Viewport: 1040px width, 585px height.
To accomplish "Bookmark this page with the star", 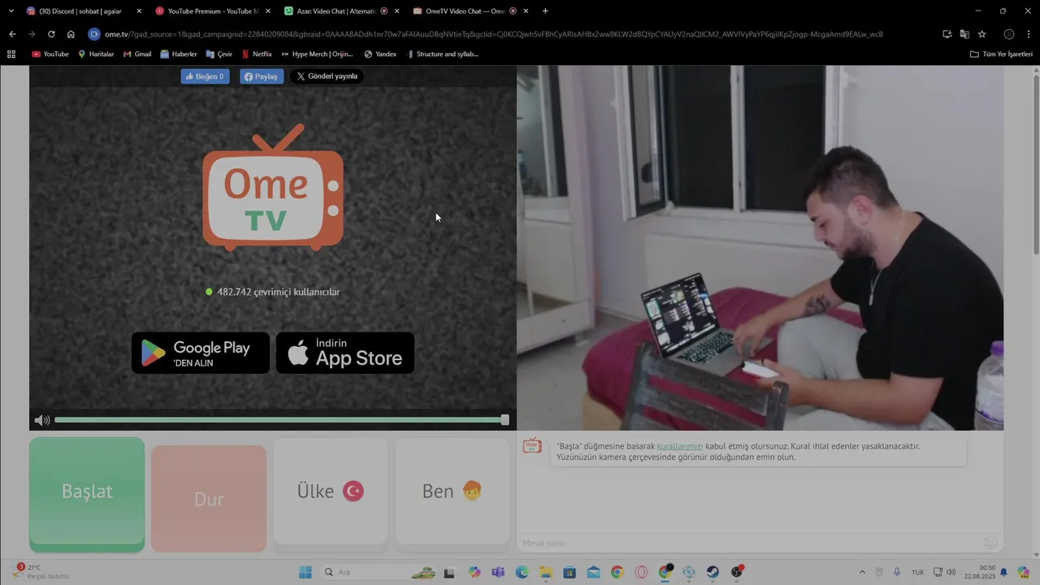I will pyautogui.click(x=982, y=34).
